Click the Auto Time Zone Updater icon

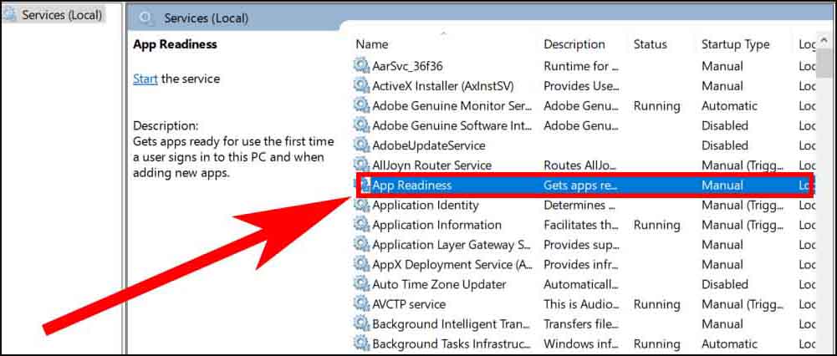(x=361, y=284)
